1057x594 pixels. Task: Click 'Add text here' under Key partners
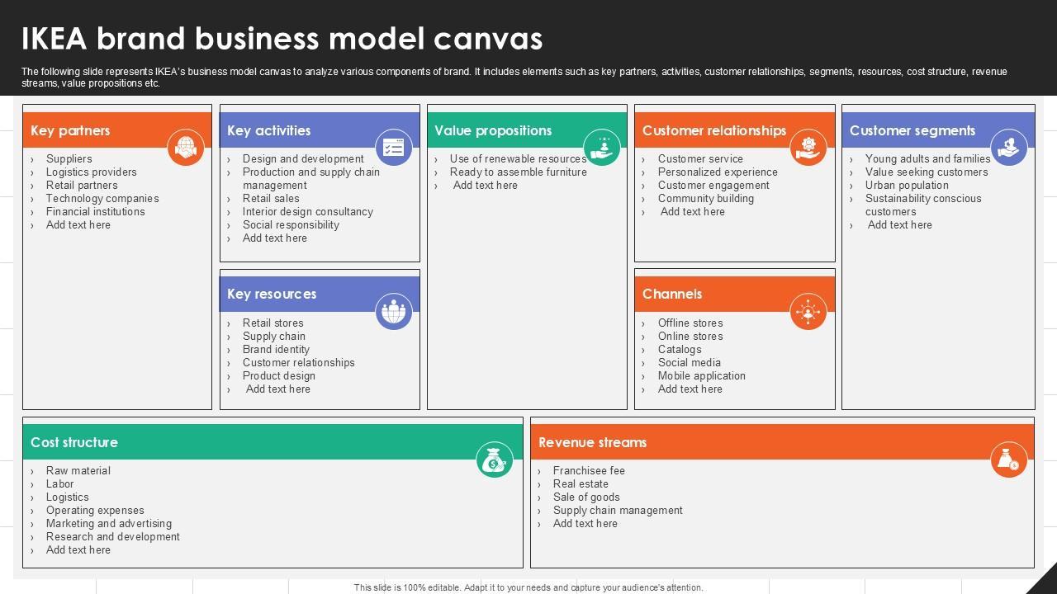coord(78,224)
